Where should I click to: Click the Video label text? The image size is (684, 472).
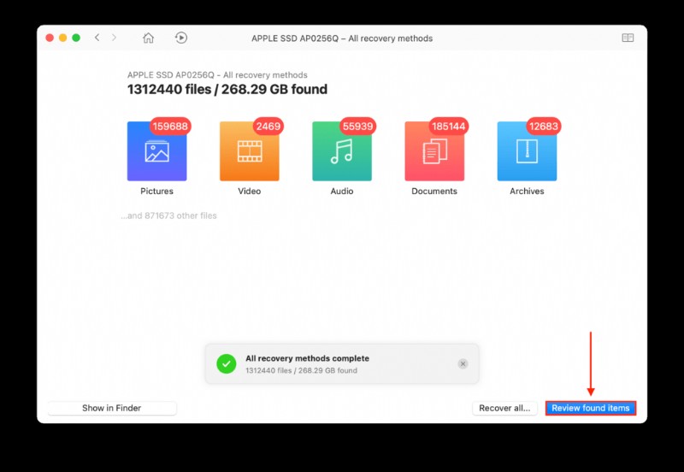250,191
